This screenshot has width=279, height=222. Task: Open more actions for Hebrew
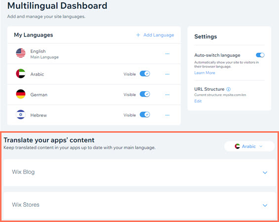click(x=167, y=115)
